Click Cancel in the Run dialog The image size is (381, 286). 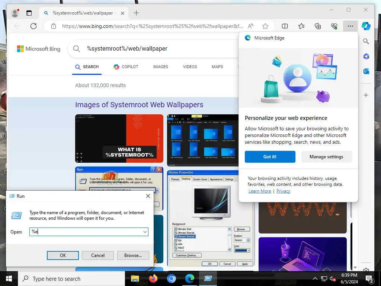pos(98,255)
